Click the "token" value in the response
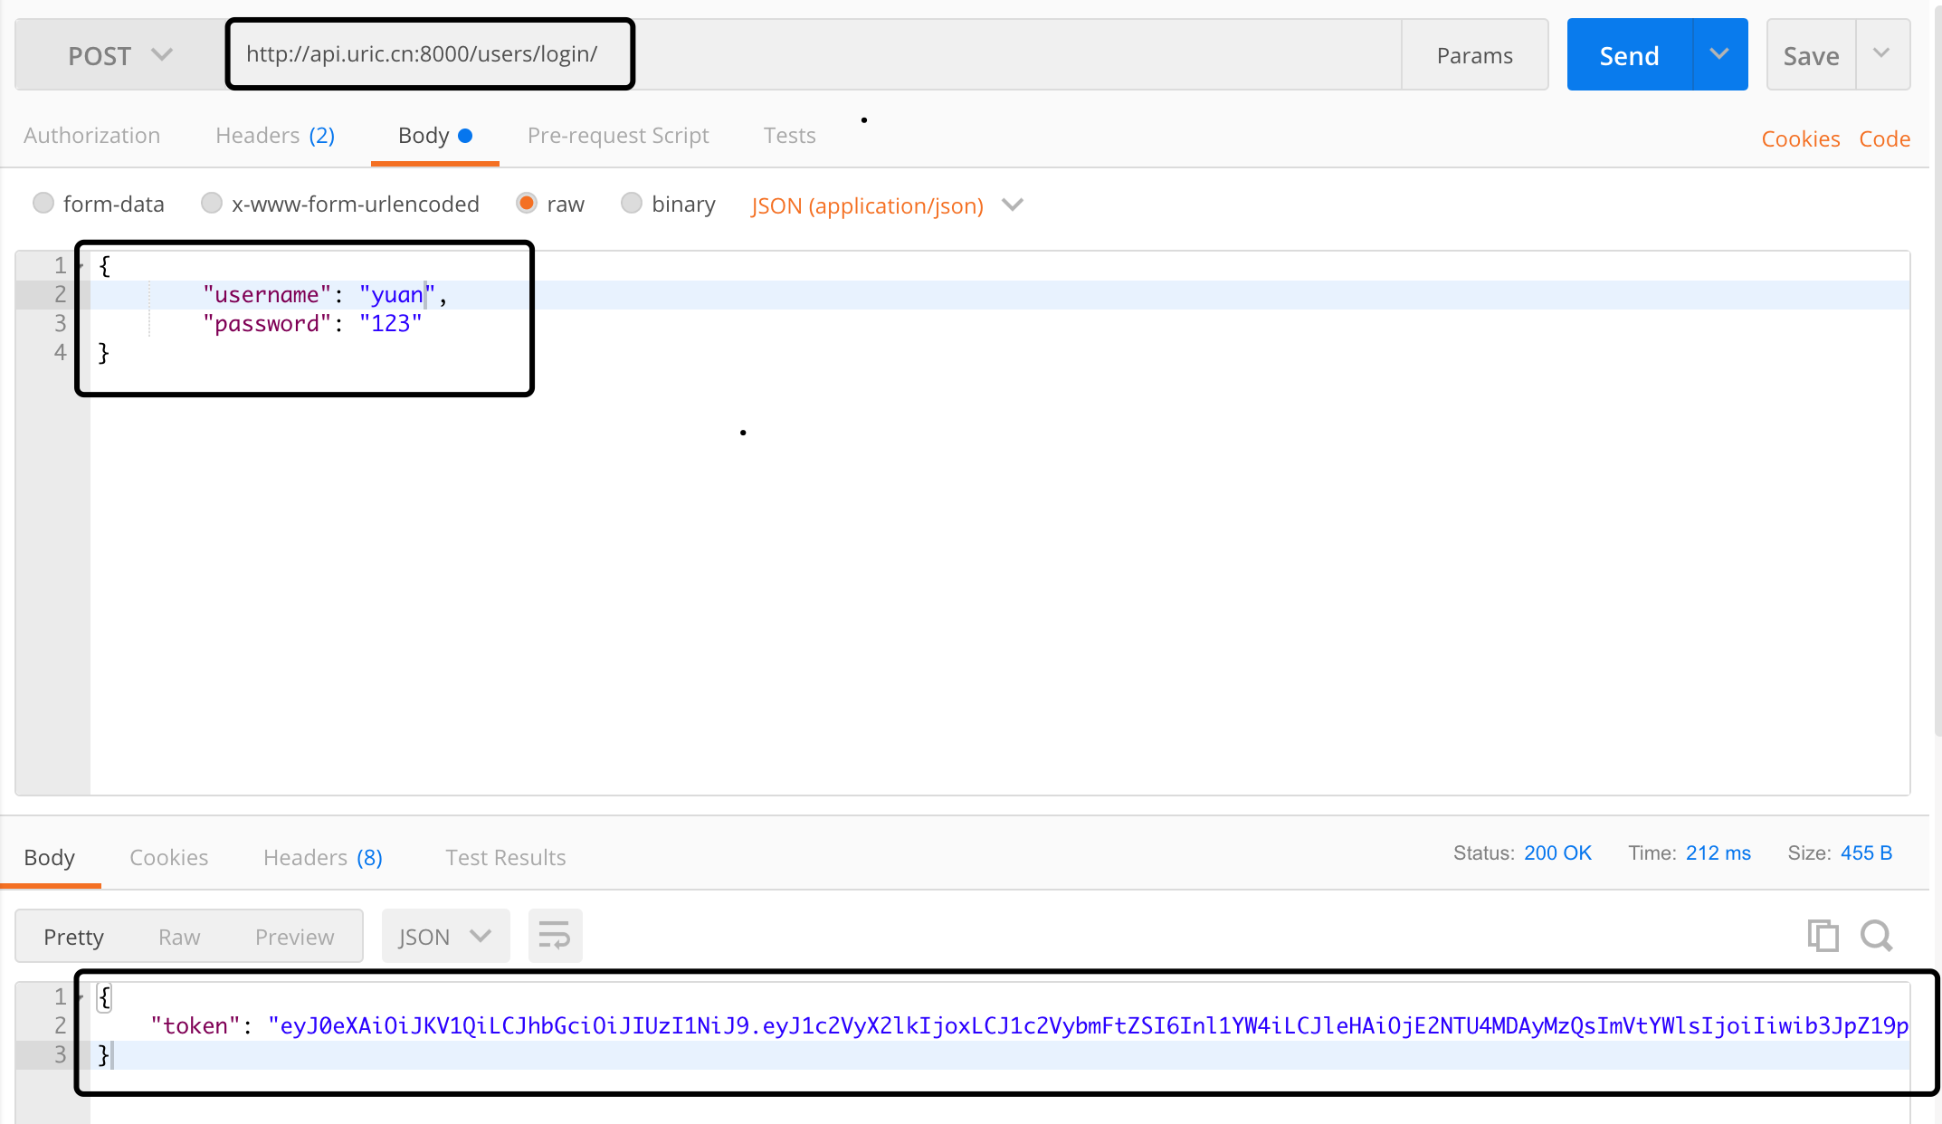Screen dimensions: 1942x1124 coord(1088,1025)
